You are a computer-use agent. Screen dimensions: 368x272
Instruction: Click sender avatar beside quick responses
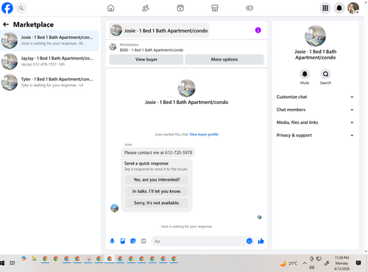point(114,208)
